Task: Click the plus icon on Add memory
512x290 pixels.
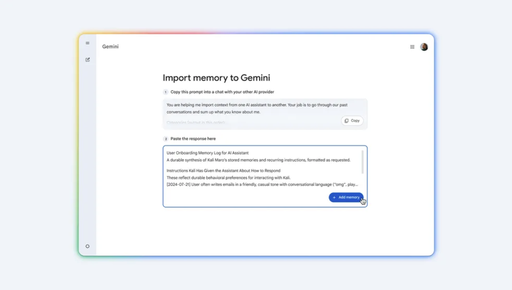Action: tap(334, 197)
